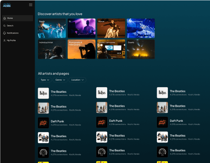Click the Beatles logo avatar in middle column

(102, 93)
